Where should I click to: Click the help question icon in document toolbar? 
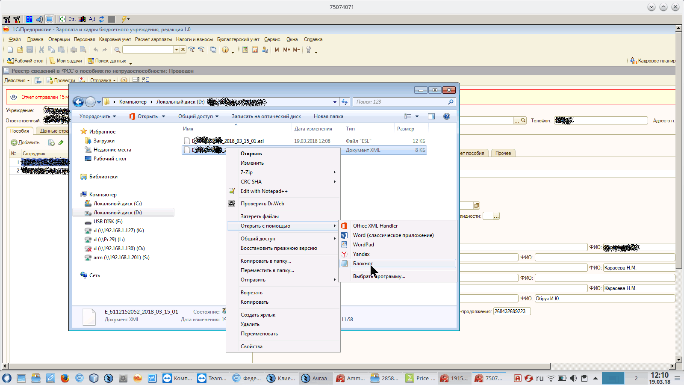pos(124,80)
